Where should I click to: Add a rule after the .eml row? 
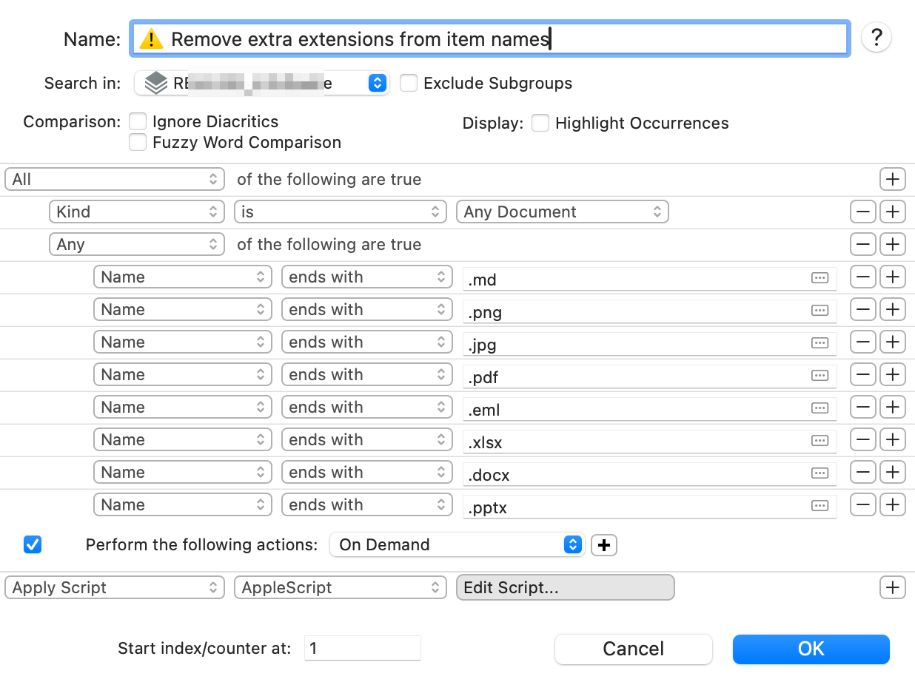click(893, 408)
